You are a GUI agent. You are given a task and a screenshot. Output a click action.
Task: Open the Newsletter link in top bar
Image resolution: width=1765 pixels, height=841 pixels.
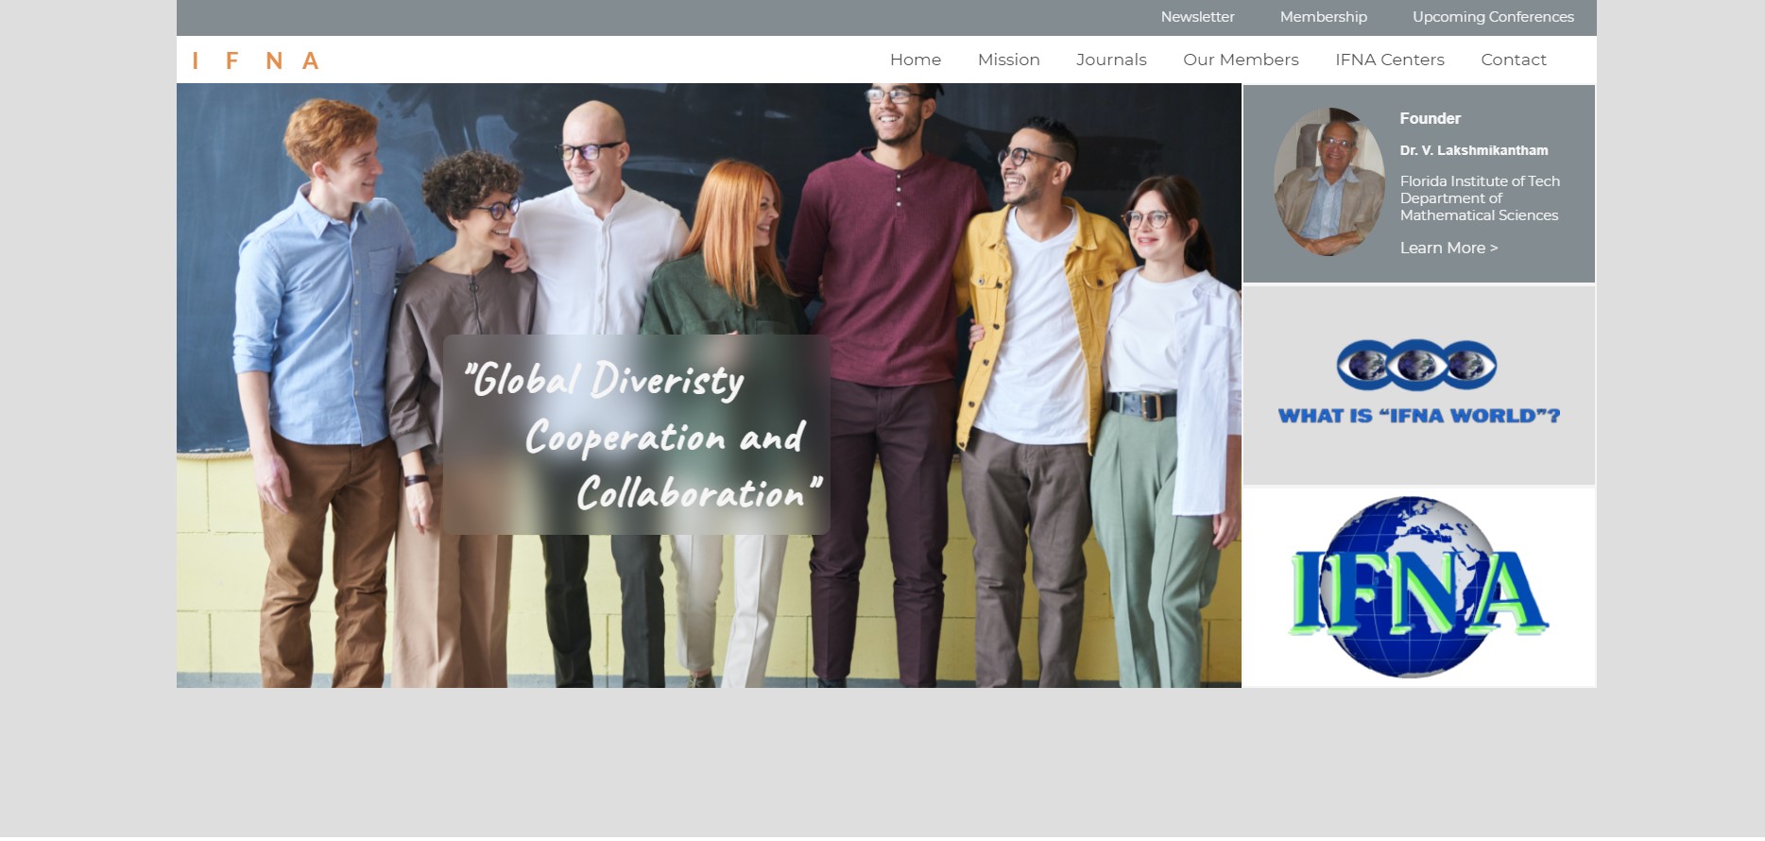point(1197,17)
